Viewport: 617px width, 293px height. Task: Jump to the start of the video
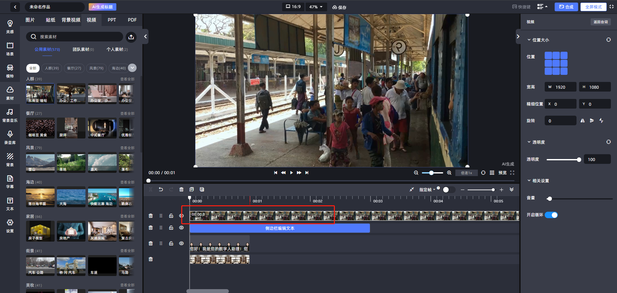(276, 173)
